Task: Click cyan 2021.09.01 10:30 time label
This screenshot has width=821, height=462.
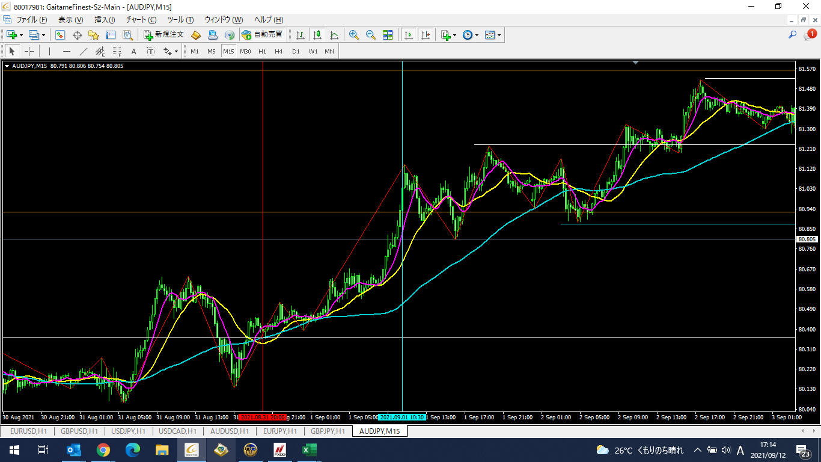Action: [x=402, y=417]
